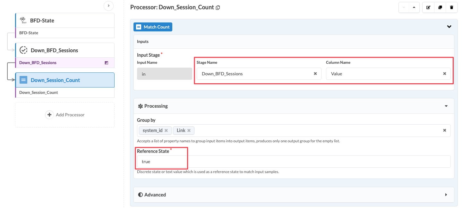Expand the Advanced section

446,195
